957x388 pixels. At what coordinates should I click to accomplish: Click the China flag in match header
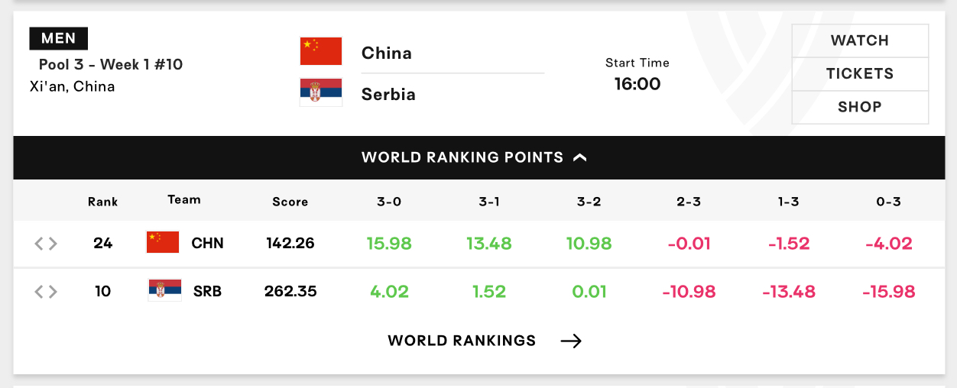pos(321,51)
